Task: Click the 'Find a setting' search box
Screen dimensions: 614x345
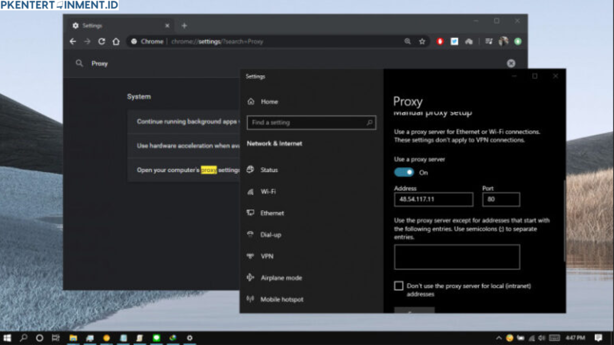Action: pos(311,122)
